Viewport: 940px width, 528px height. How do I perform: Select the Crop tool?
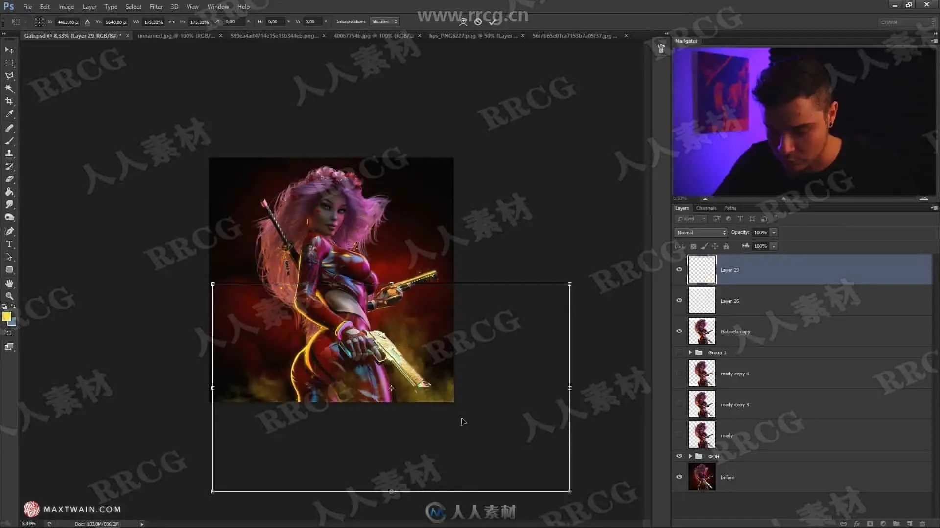pyautogui.click(x=9, y=101)
